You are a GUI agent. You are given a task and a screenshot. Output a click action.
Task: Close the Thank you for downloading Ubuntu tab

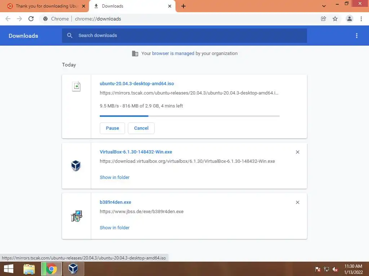(x=84, y=6)
